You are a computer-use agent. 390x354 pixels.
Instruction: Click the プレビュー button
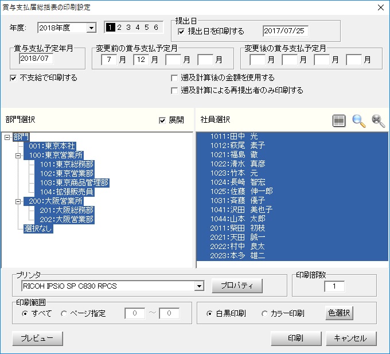(x=37, y=339)
